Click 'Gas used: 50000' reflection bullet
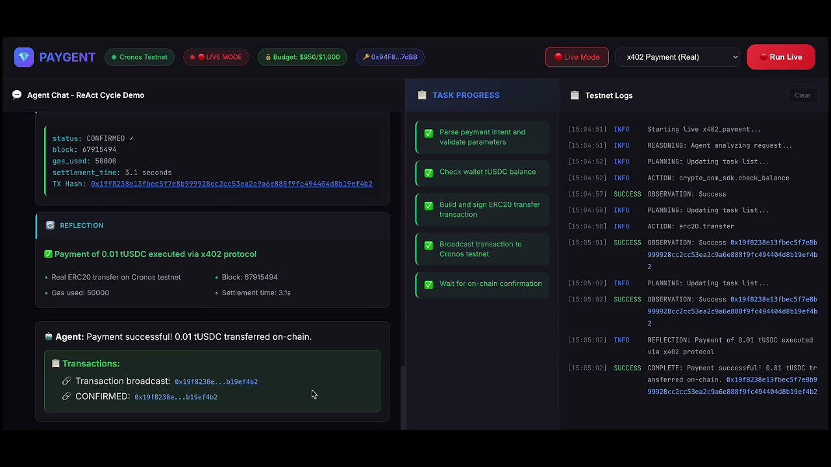 point(81,293)
